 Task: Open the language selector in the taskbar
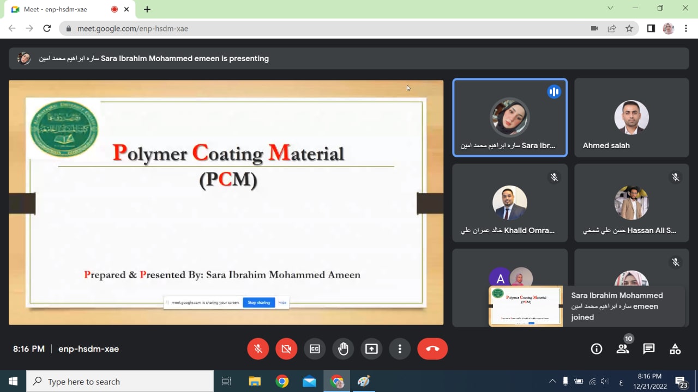tap(621, 381)
